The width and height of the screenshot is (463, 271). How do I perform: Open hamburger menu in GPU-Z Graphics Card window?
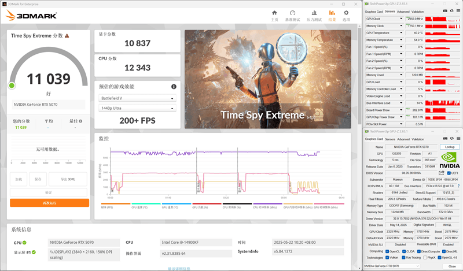click(x=458, y=138)
